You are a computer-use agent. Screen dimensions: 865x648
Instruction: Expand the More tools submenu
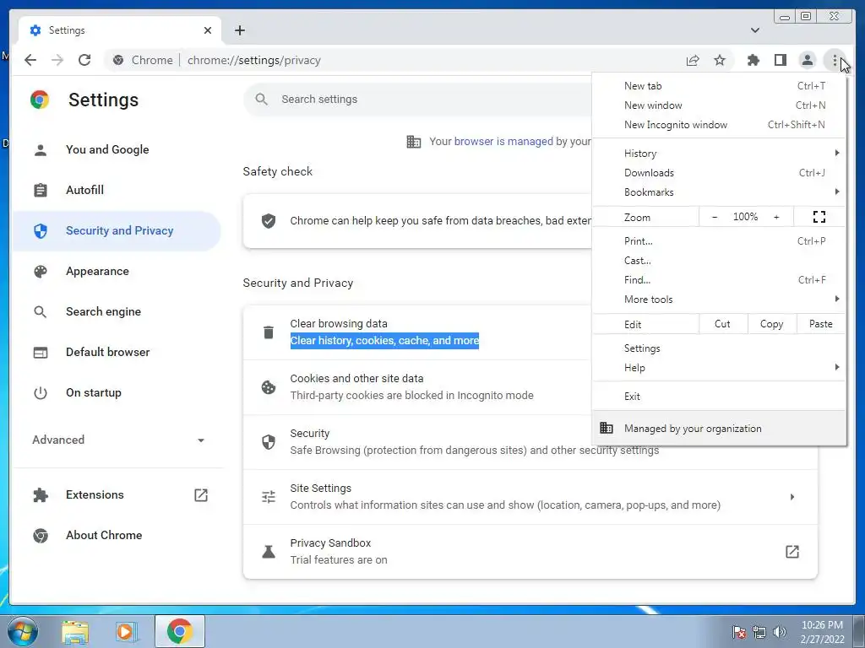[x=719, y=300]
